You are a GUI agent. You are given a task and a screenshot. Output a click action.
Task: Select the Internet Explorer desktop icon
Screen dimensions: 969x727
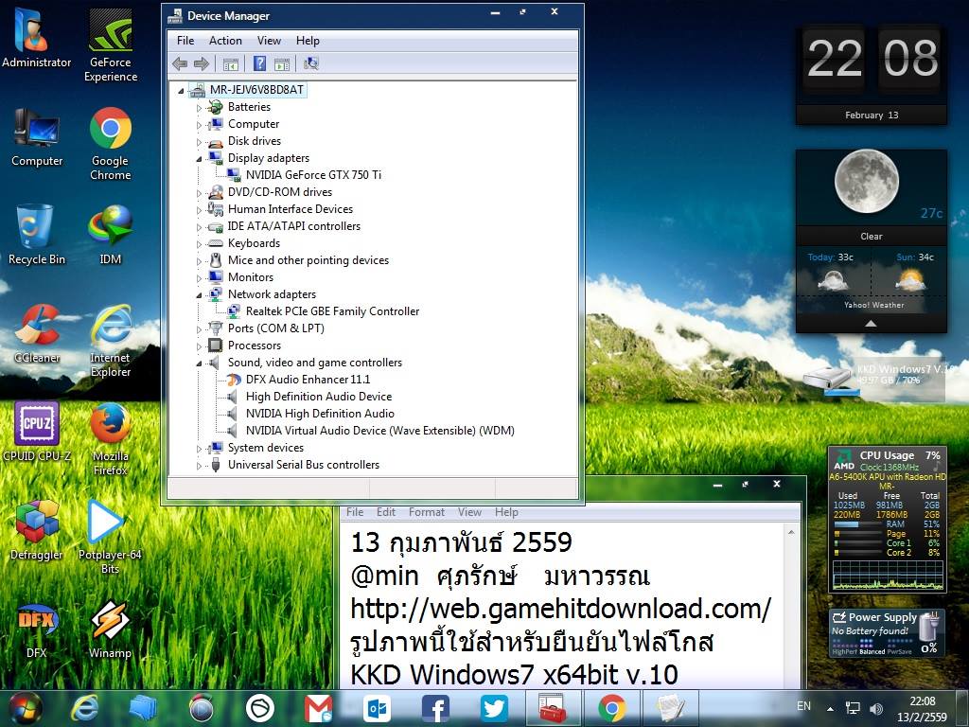point(111,340)
